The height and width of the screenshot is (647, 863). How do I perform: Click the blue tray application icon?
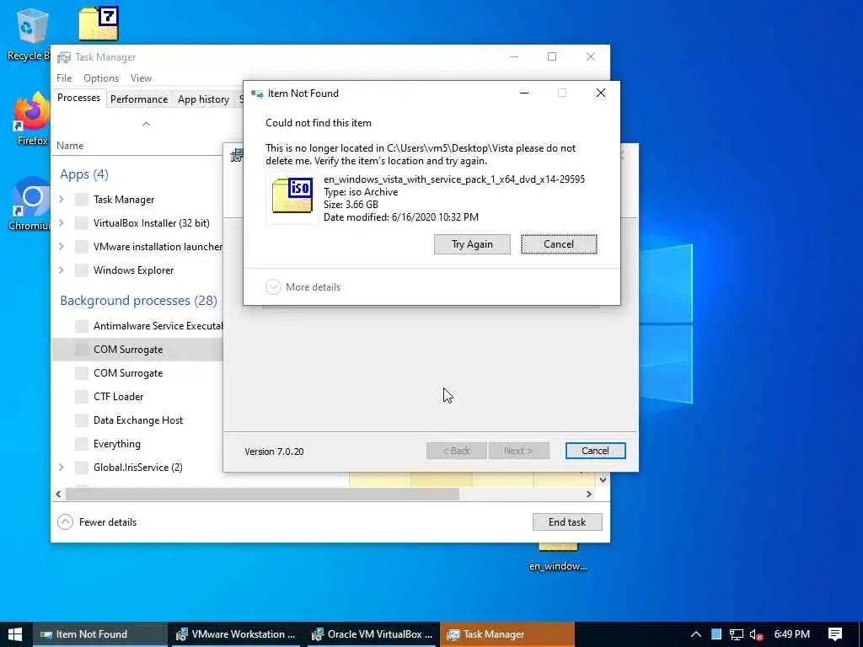point(716,634)
